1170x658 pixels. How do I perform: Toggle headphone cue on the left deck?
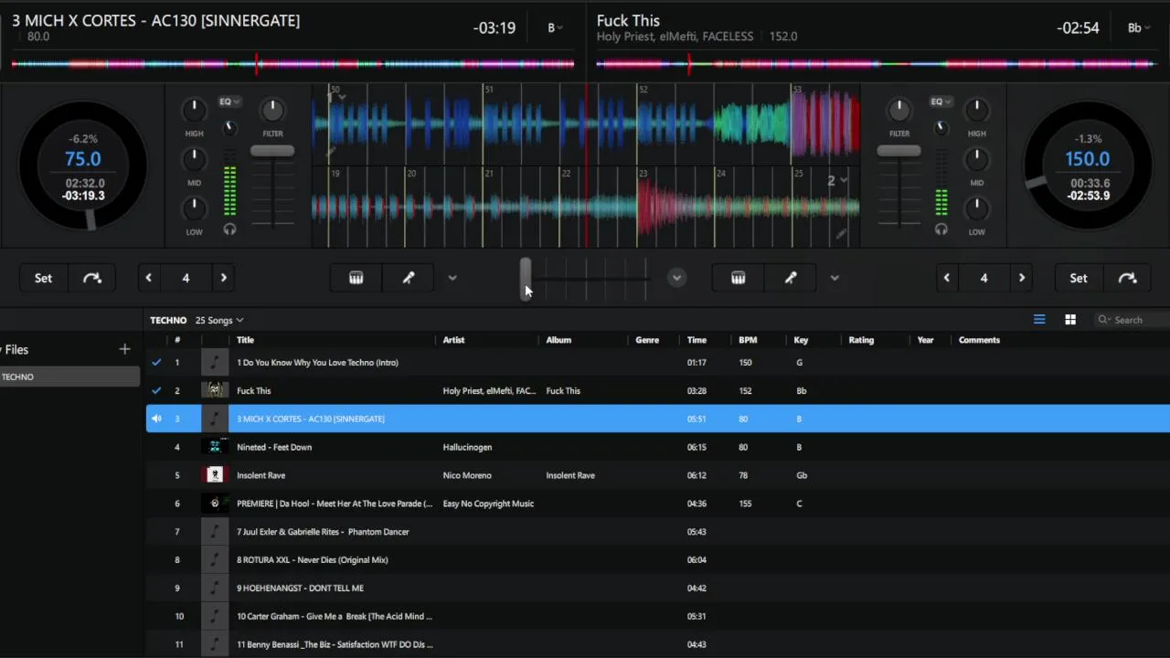[229, 230]
